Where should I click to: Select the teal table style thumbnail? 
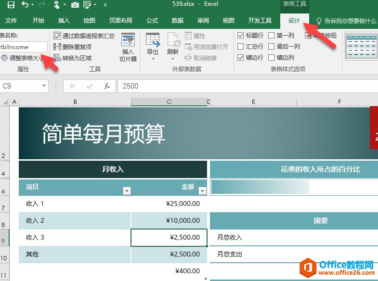click(x=361, y=46)
